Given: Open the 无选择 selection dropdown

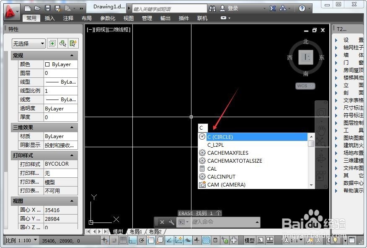Looking at the screenshot, I should pos(28,43).
